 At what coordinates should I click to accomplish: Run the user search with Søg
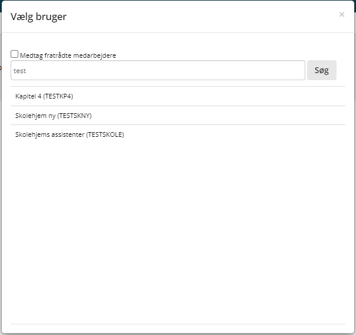click(321, 70)
